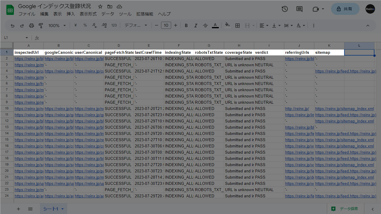Click the inspectedUrl header cell

(29, 52)
